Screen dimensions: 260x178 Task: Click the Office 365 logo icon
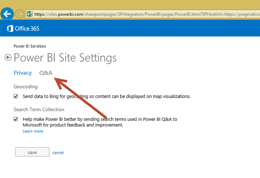click(x=10, y=29)
